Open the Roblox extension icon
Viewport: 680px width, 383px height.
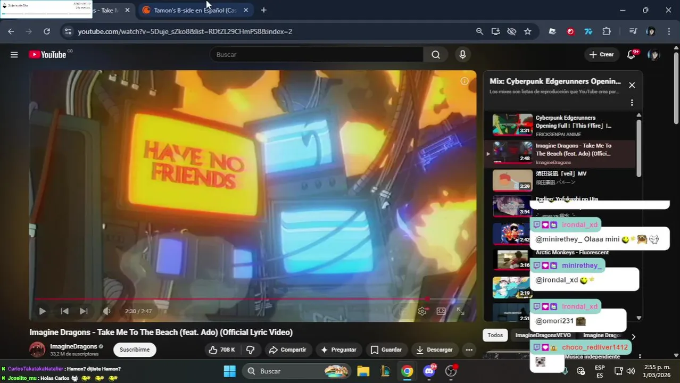click(552, 31)
